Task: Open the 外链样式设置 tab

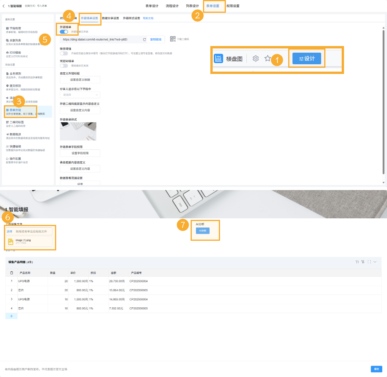Action: 131,18
